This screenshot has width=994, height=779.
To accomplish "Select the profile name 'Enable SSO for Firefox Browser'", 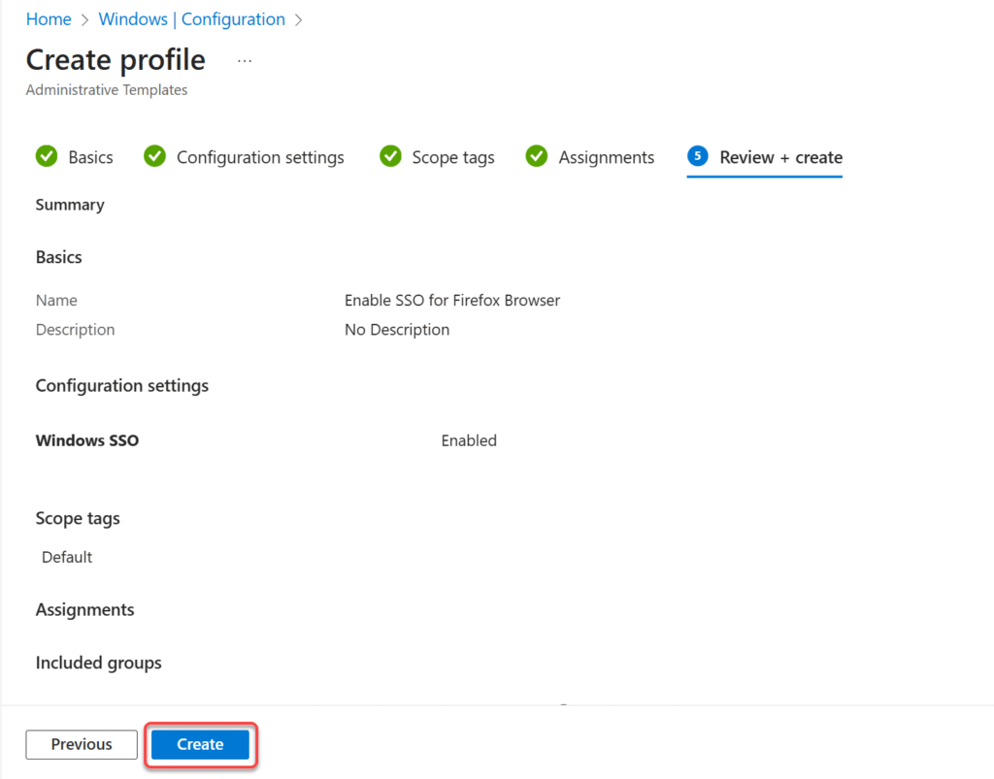I will click(452, 300).
